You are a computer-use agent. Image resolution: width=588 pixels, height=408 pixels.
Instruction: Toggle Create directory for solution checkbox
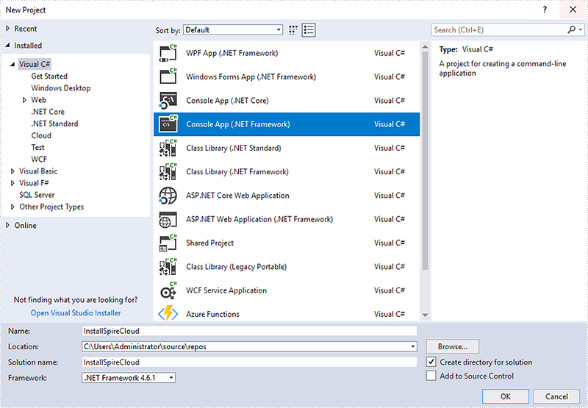coord(431,362)
